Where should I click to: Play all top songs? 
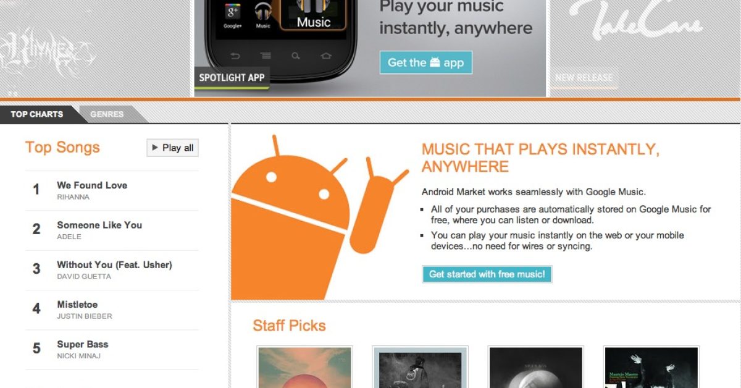[x=172, y=148]
